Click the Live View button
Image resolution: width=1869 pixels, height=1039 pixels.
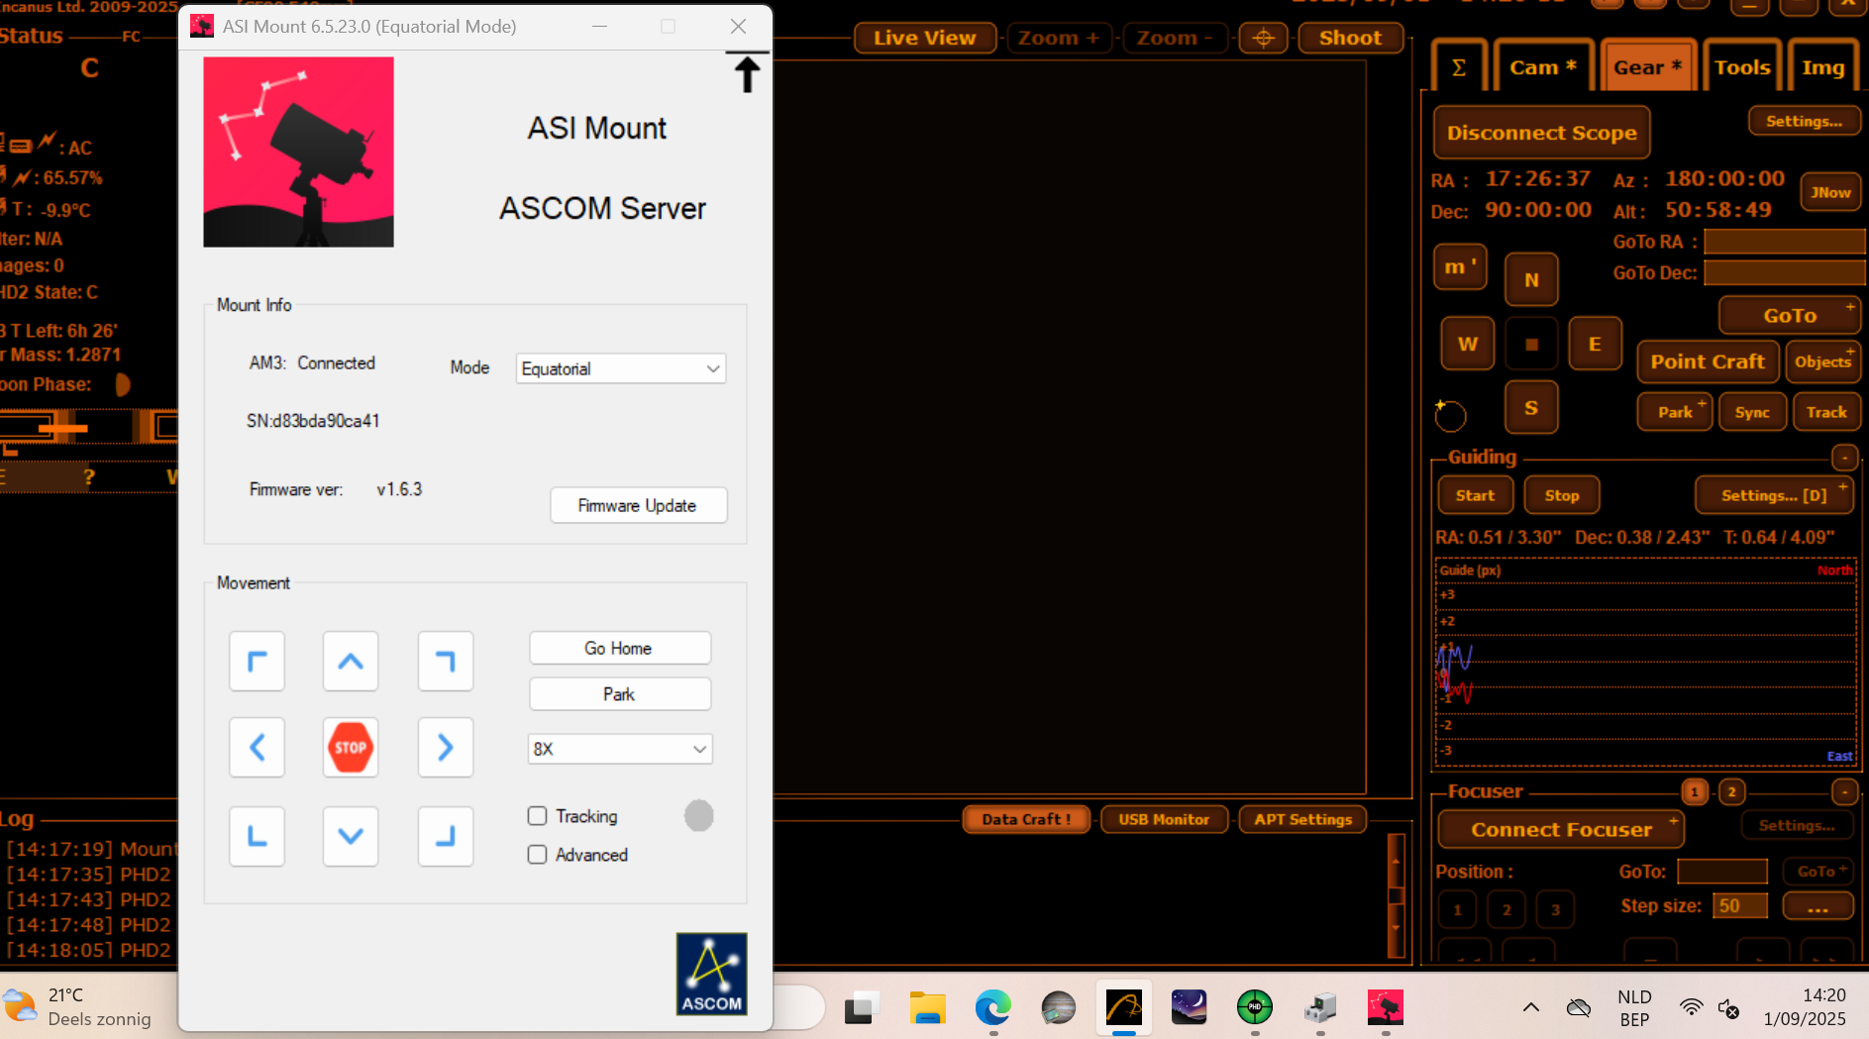tap(924, 39)
